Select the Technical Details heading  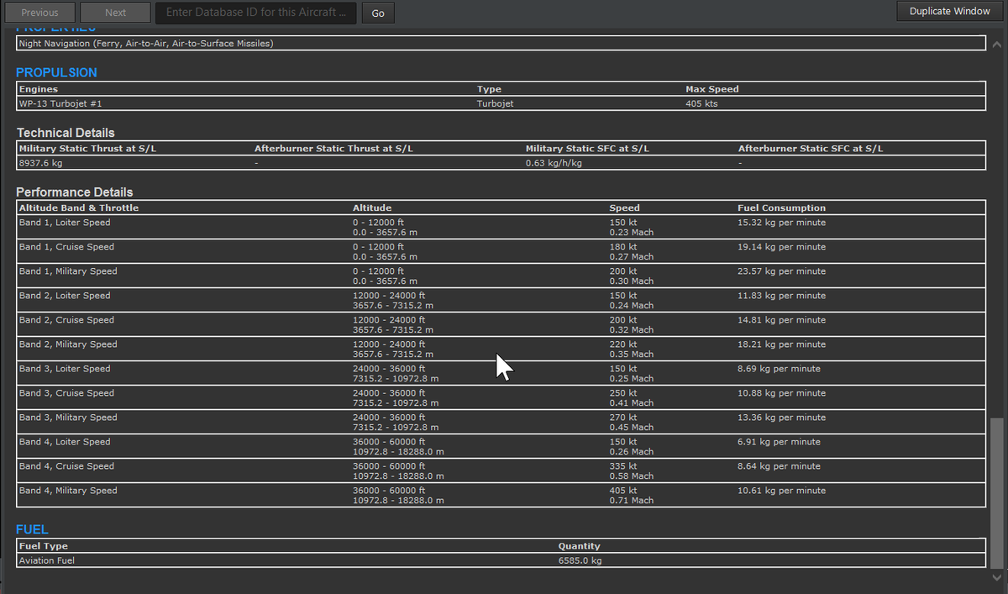click(x=66, y=133)
